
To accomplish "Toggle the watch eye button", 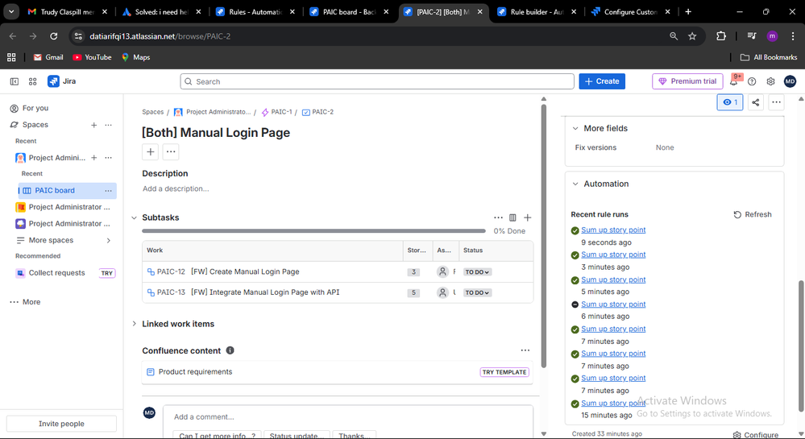I will point(730,102).
